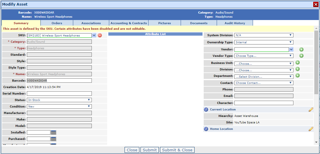The width and height of the screenshot is (320, 154).
Task: Add a new Vendor with plus icon
Action: point(301,49)
